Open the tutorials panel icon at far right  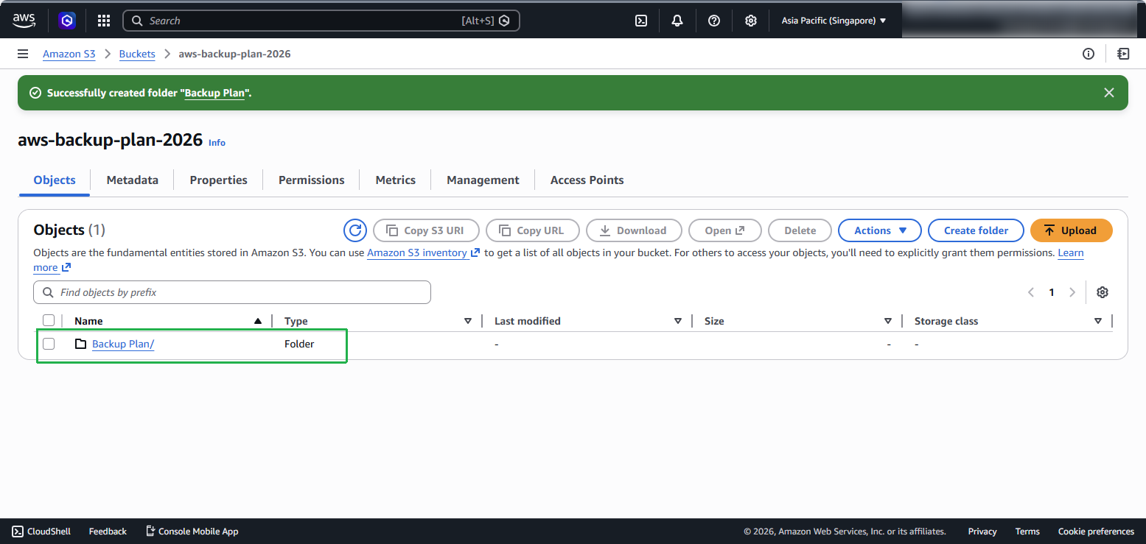pyautogui.click(x=1123, y=54)
